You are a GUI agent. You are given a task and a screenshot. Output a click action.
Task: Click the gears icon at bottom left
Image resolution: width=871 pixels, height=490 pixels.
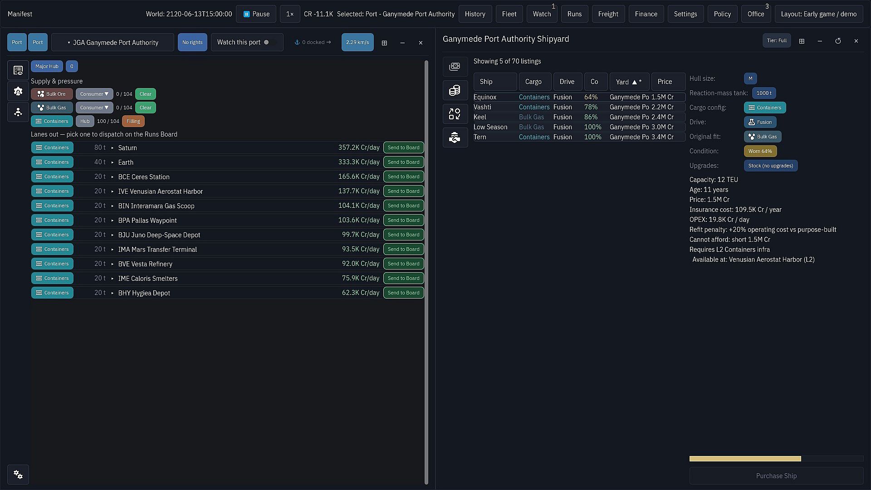18,475
